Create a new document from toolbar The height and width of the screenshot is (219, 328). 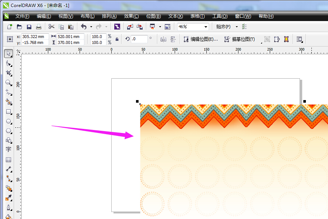pyautogui.click(x=10, y=27)
